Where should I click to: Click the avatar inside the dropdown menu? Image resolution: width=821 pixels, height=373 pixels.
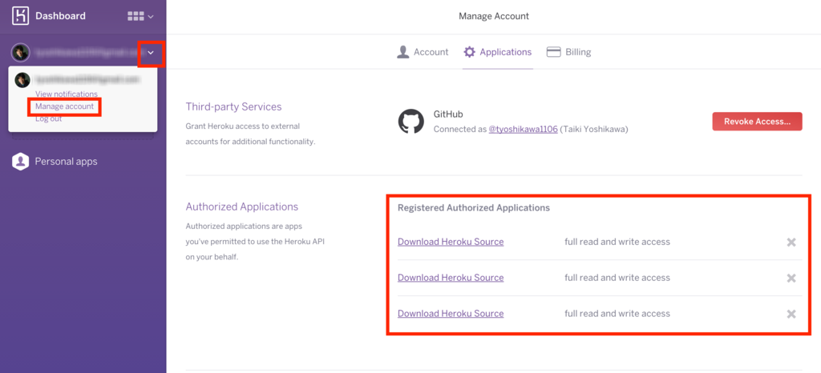click(22, 80)
